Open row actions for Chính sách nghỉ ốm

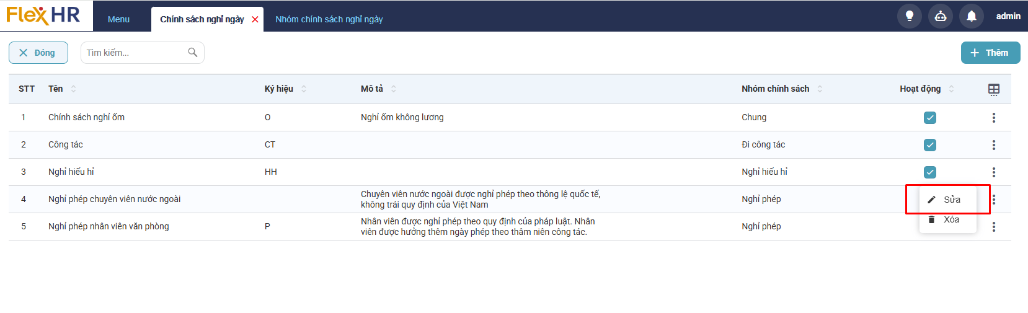coord(994,118)
